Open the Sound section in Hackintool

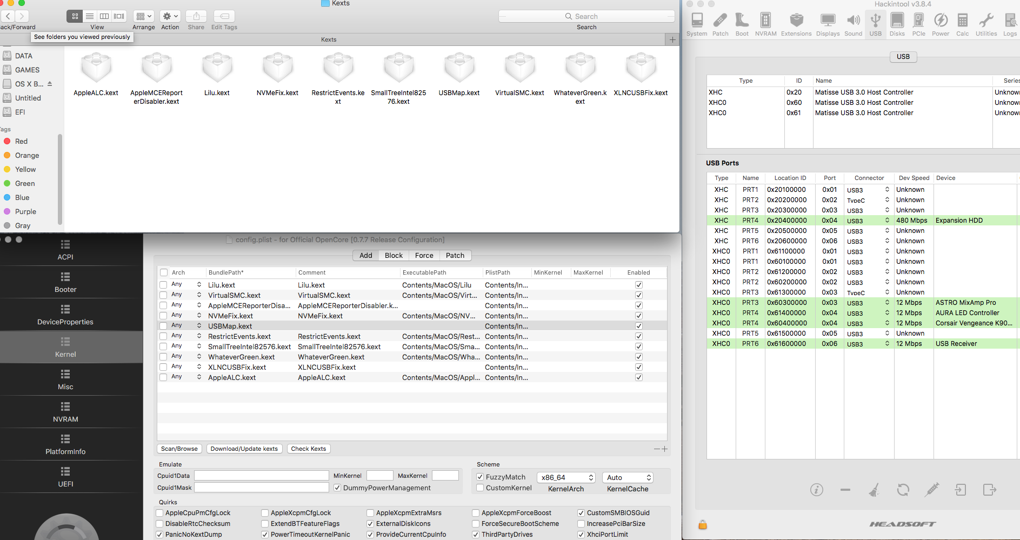click(853, 24)
